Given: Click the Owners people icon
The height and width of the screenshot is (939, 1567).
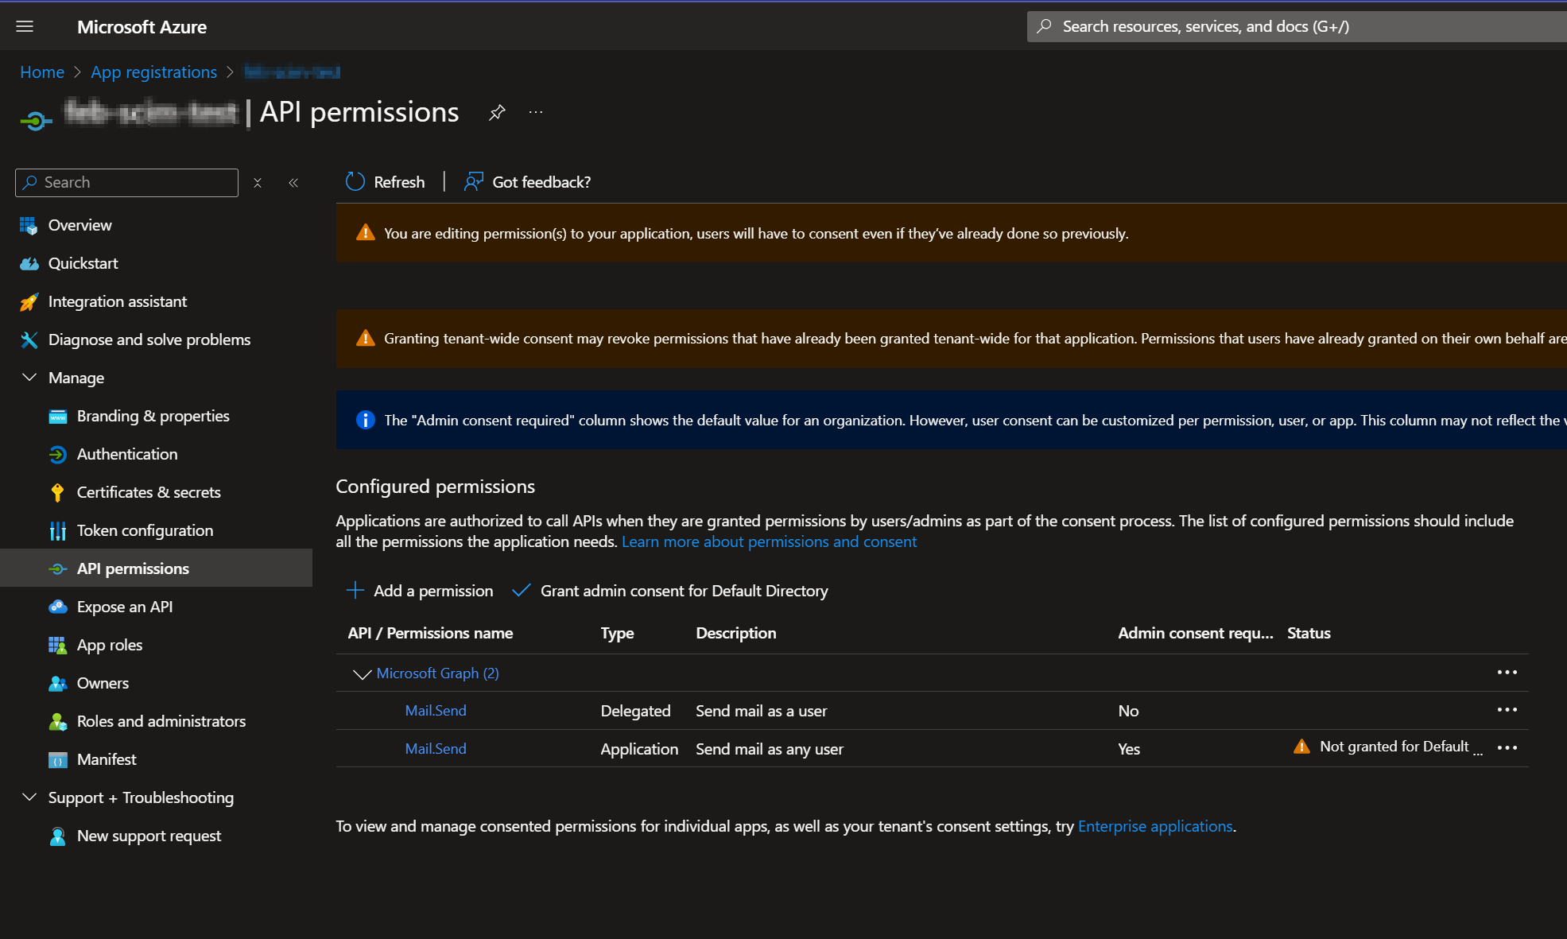Looking at the screenshot, I should pos(58,683).
